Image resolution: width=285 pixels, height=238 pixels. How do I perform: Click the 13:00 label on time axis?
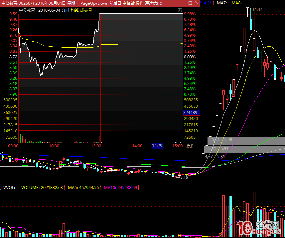tap(96, 146)
